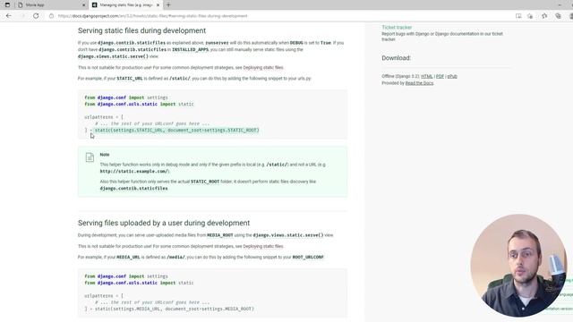Click the Note document icon
This screenshot has height=322, width=573.
90,157
